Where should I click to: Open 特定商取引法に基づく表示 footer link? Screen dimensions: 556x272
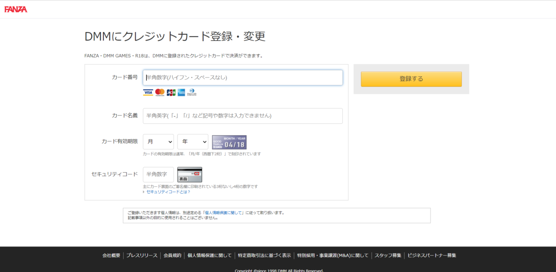265,255
